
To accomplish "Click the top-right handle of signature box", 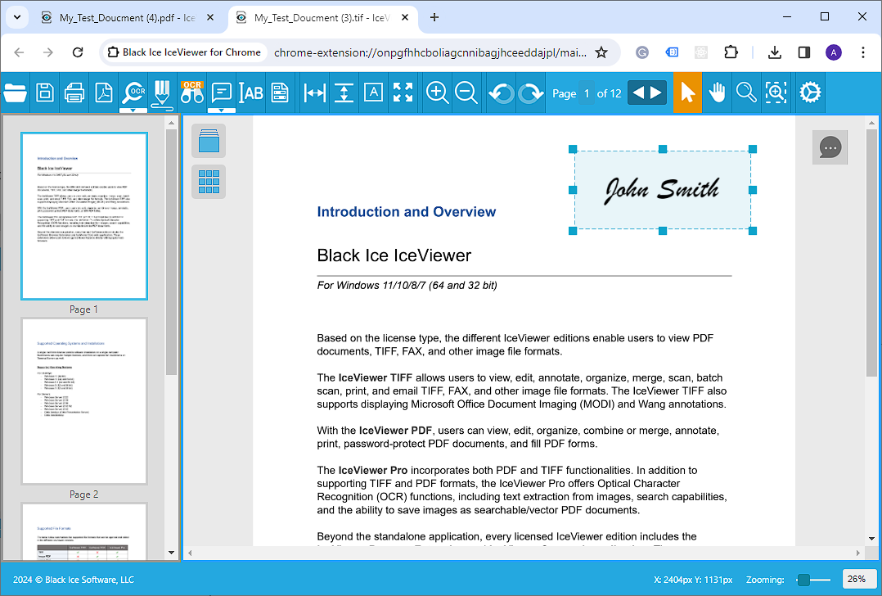I will [753, 149].
